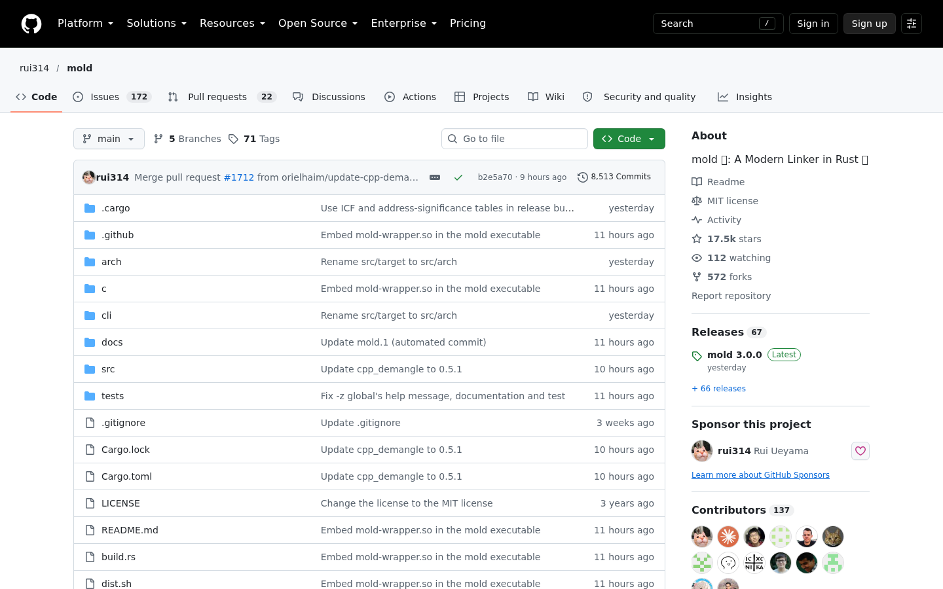This screenshot has width=943, height=589.
Task: Click the sponsor heart icon button
Action: 860,451
